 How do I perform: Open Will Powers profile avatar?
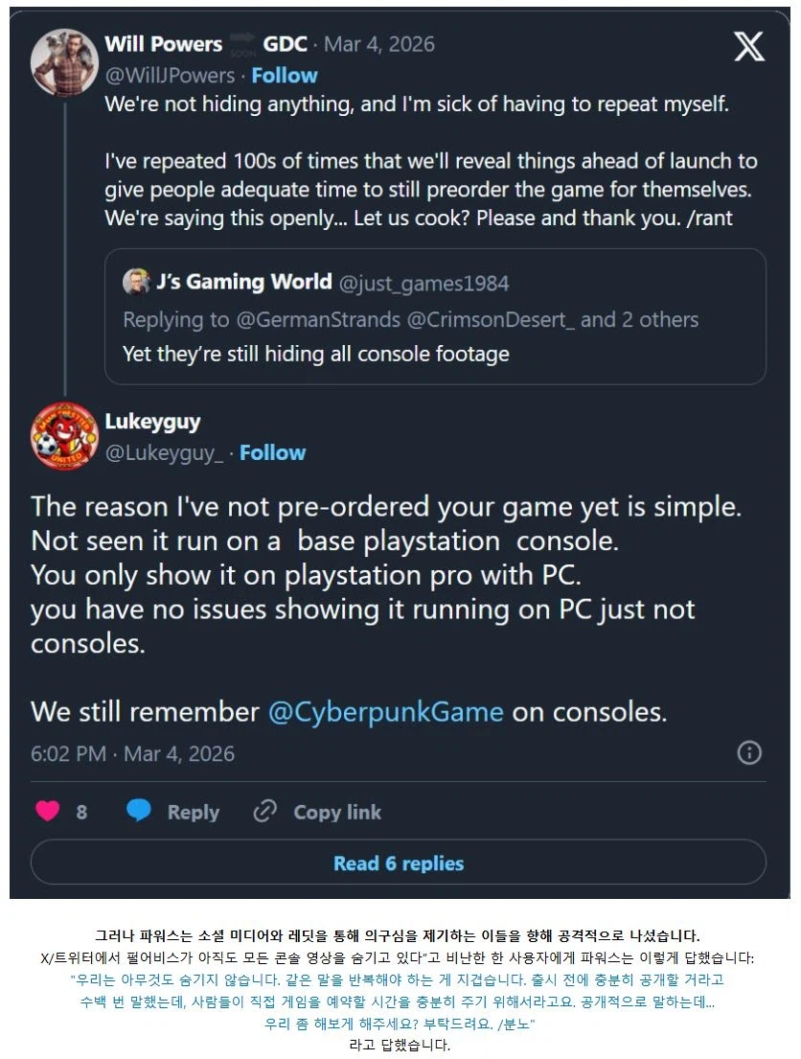tap(65, 61)
